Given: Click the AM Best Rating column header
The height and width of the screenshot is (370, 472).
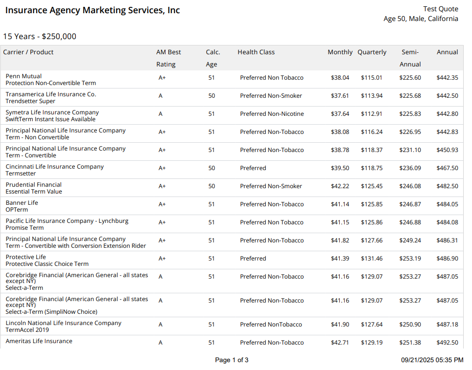Looking at the screenshot, I should pyautogui.click(x=168, y=58).
